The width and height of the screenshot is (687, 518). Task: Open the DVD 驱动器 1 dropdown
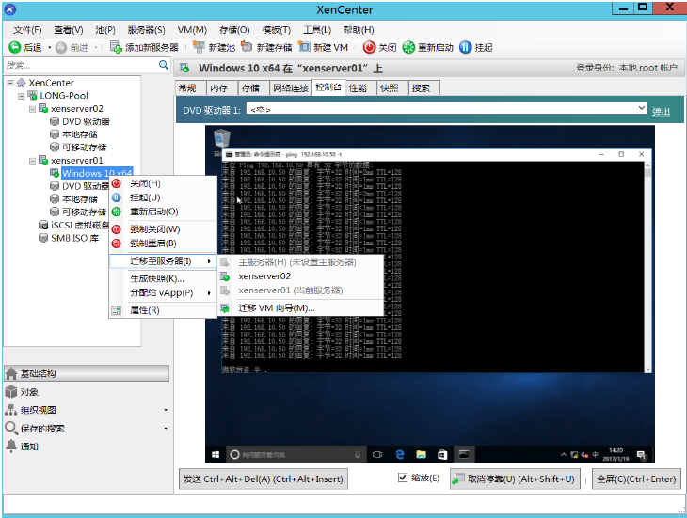tap(642, 108)
